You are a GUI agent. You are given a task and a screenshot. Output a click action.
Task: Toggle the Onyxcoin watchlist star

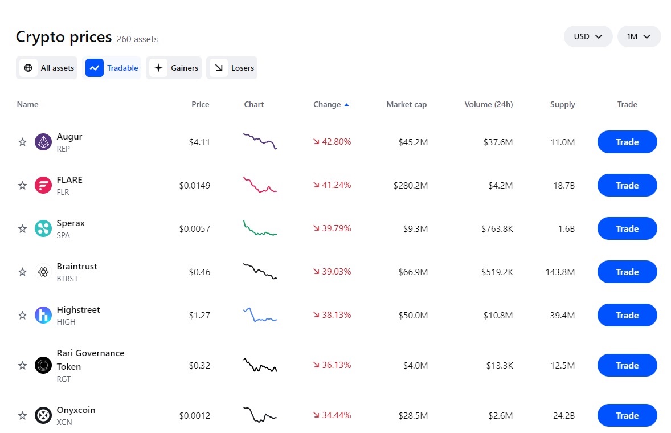(22, 415)
